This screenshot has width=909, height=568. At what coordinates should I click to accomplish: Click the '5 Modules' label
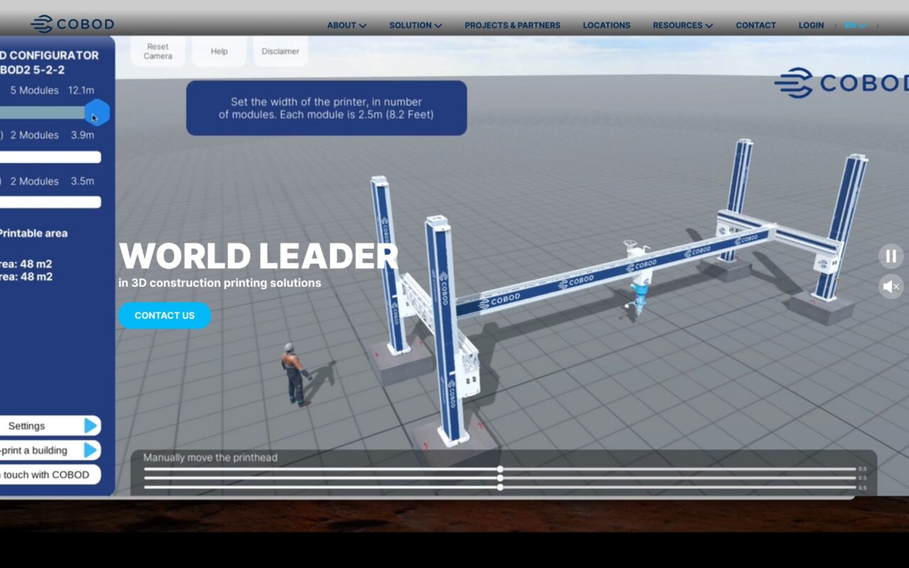pos(34,90)
